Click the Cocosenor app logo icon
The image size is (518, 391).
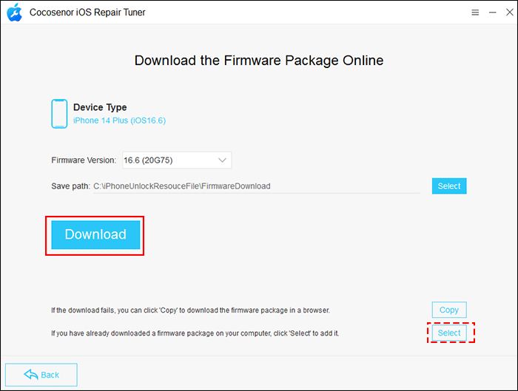(x=15, y=13)
